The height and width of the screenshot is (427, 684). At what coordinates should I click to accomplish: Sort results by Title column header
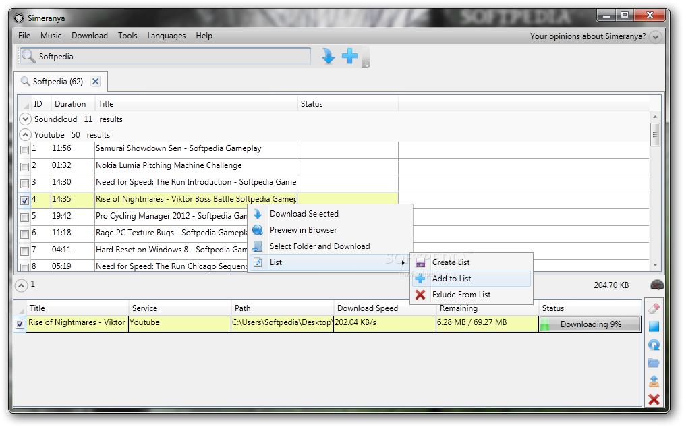196,104
